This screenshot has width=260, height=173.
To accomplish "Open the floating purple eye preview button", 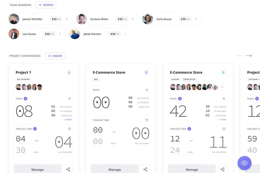I will pos(244,163).
